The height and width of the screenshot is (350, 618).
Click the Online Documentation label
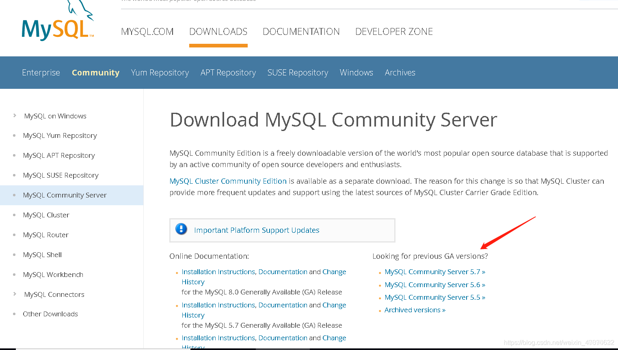click(209, 256)
